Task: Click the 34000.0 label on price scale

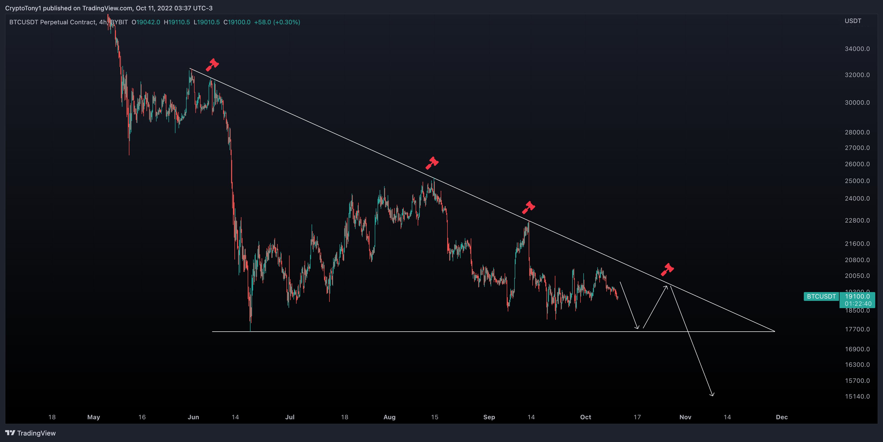Action: (x=857, y=49)
